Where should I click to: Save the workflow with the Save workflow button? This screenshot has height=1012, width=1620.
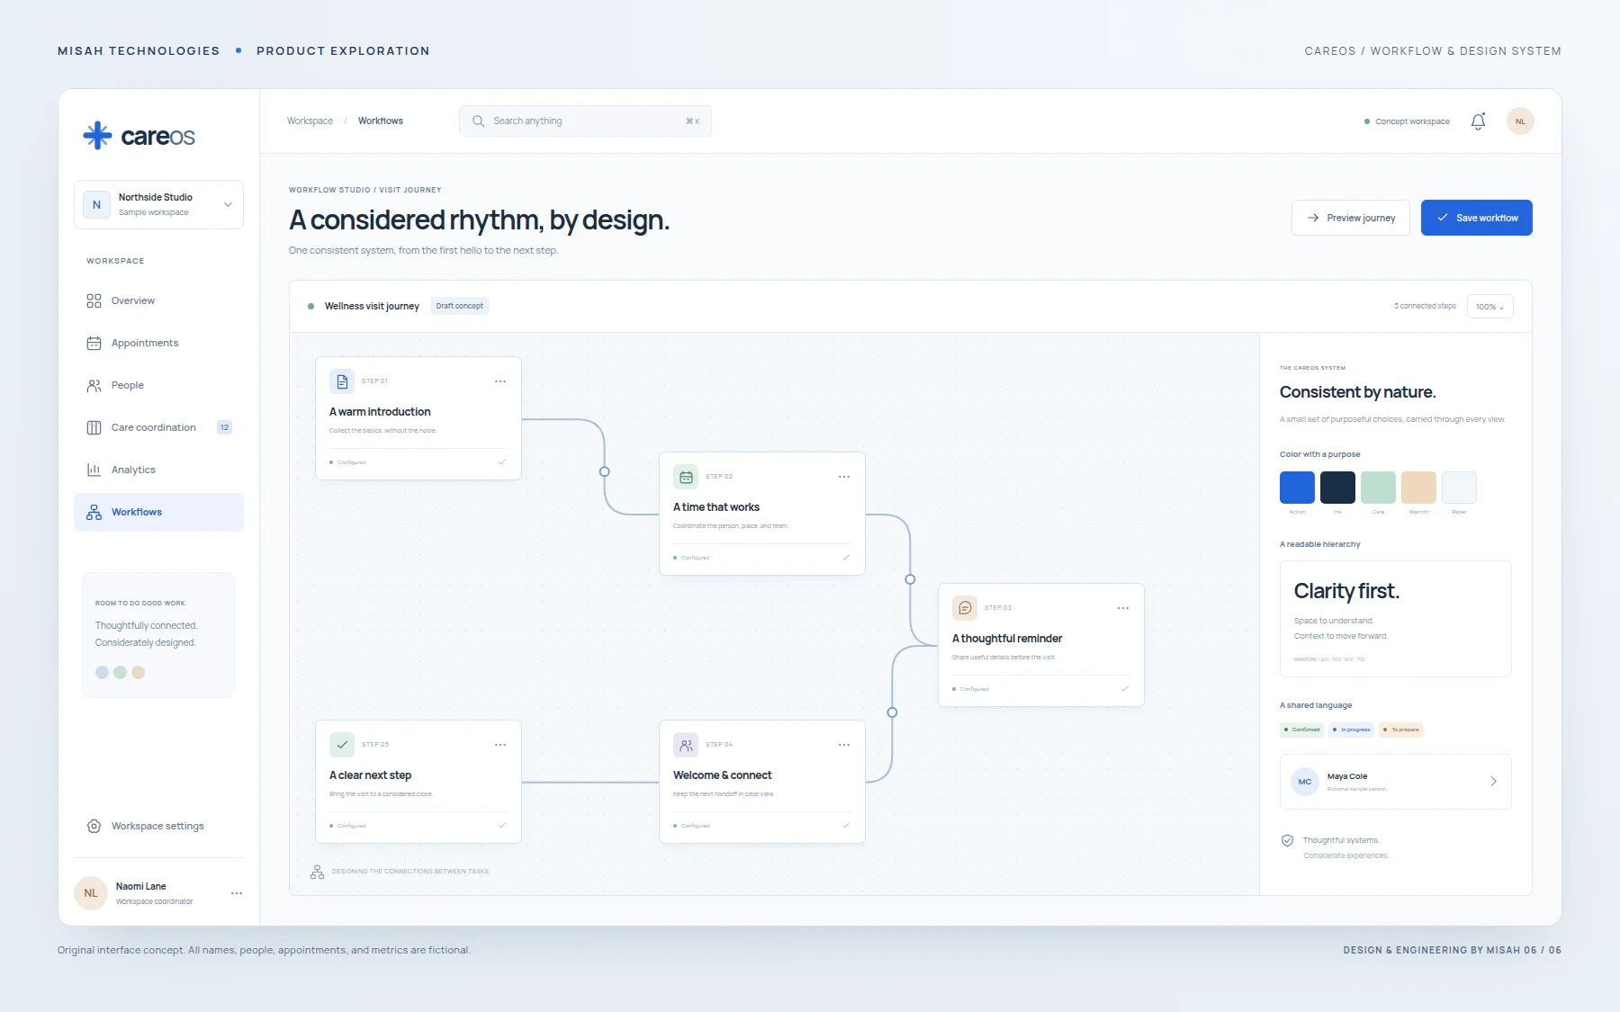coord(1477,218)
